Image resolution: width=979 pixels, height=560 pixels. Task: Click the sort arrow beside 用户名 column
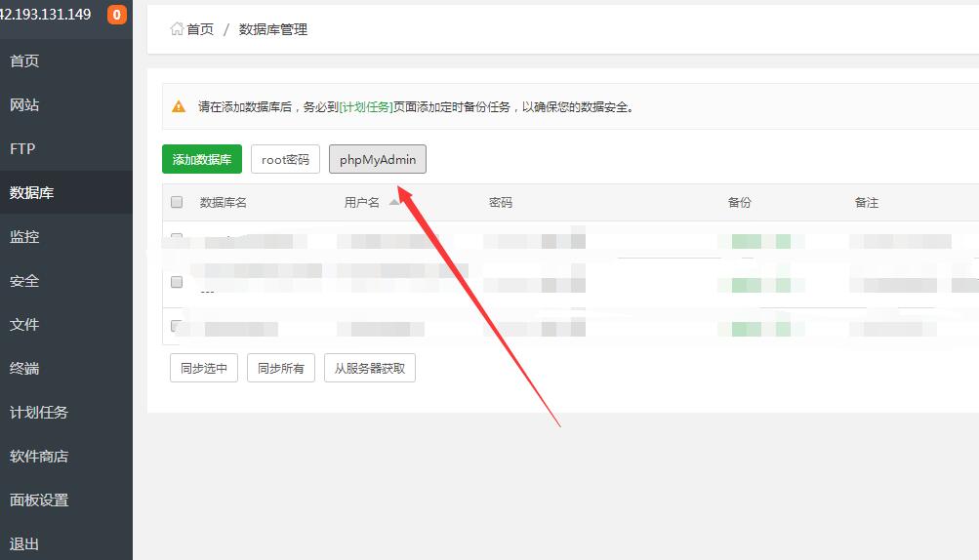click(394, 202)
